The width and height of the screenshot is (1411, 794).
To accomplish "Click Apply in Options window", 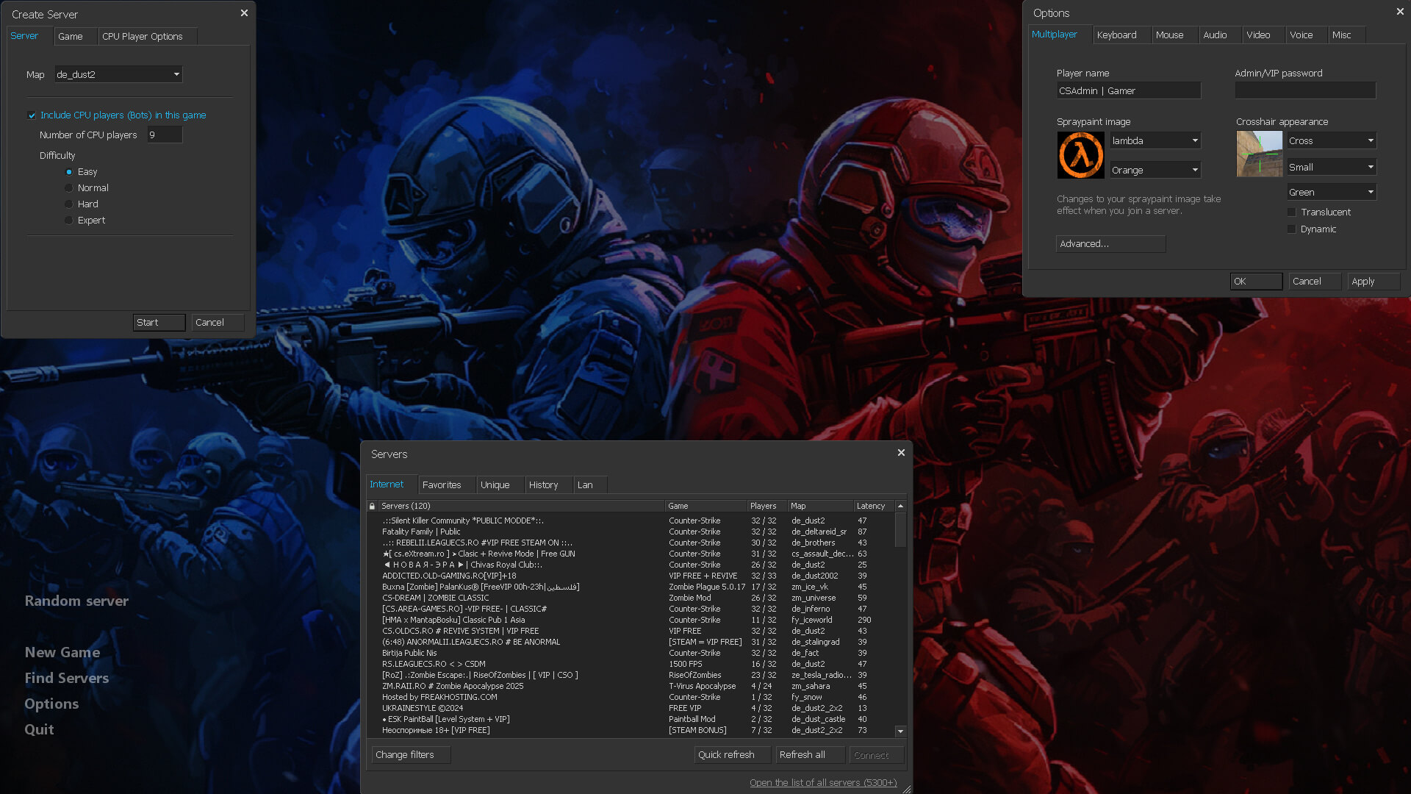I will point(1374,282).
